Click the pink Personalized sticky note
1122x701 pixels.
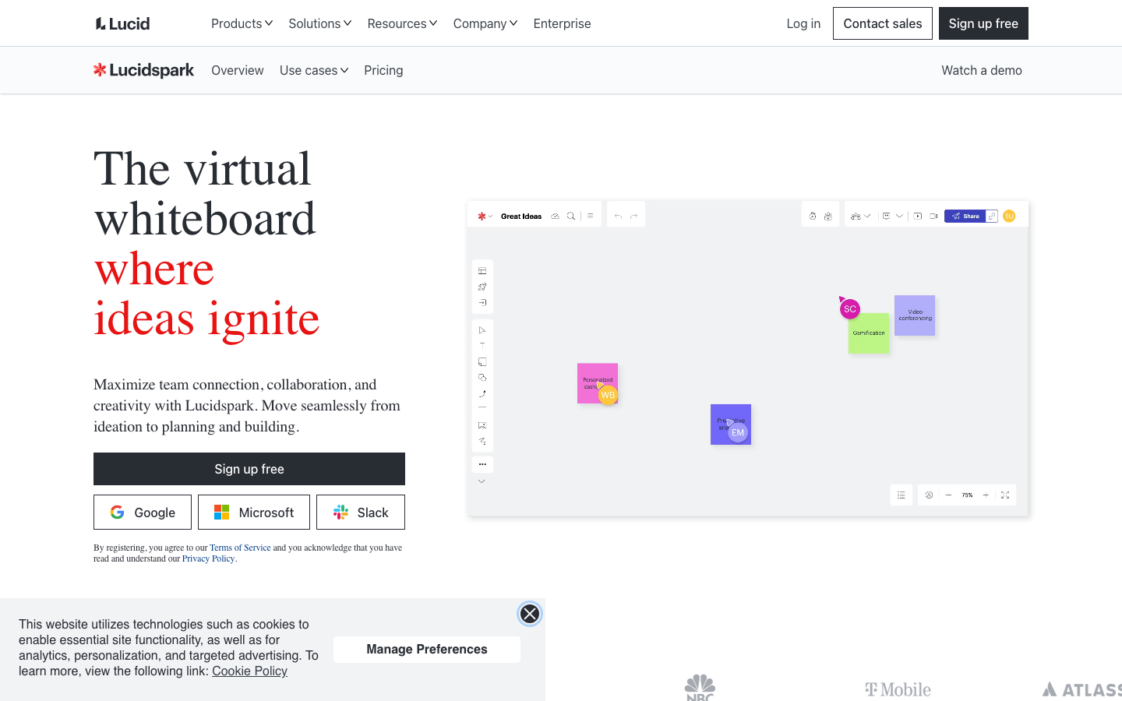(598, 383)
